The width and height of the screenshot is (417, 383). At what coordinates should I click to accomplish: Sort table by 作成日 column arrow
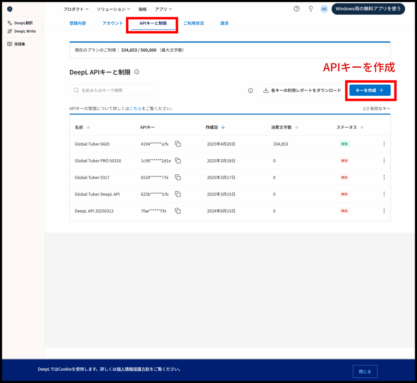[223, 127]
